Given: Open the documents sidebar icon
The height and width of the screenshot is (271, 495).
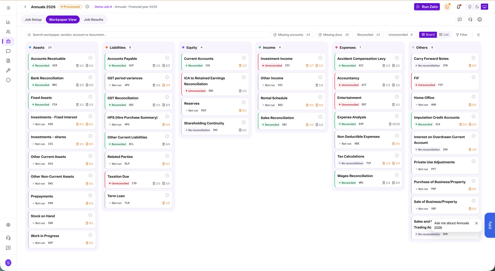Looking at the screenshot, I should tap(8, 61).
